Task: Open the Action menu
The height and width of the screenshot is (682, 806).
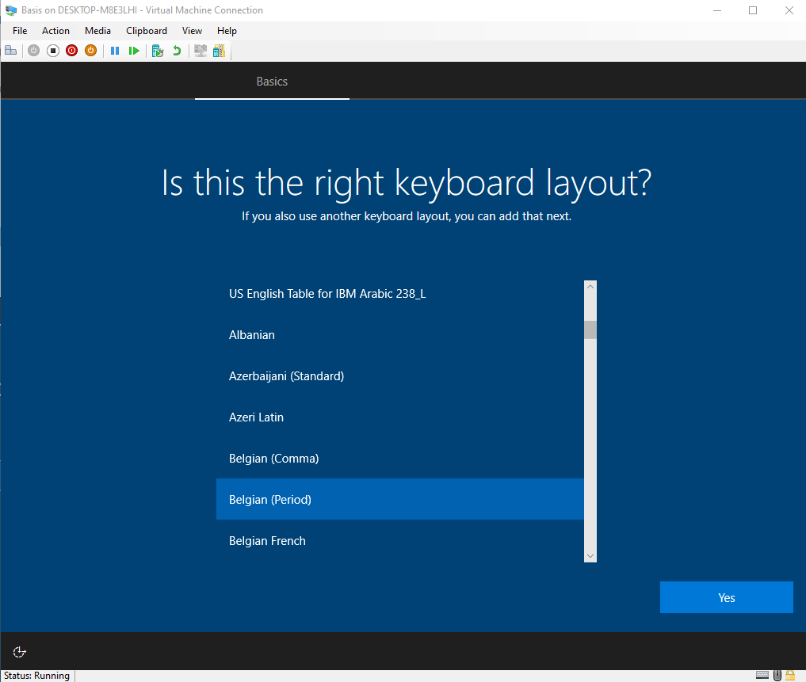Action: (55, 31)
